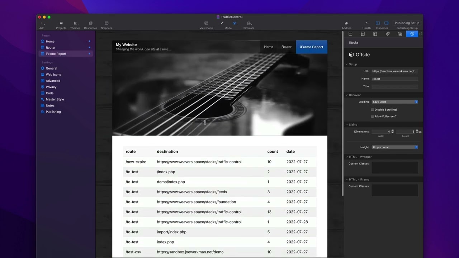Click the width dimension stepper
Image resolution: width=459 pixels, height=258 pixels.
coord(393,132)
